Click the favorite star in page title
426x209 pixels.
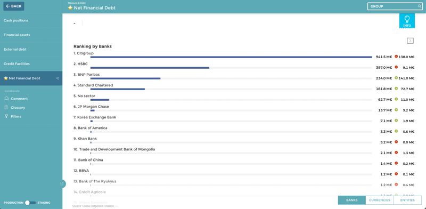[x=70, y=8]
